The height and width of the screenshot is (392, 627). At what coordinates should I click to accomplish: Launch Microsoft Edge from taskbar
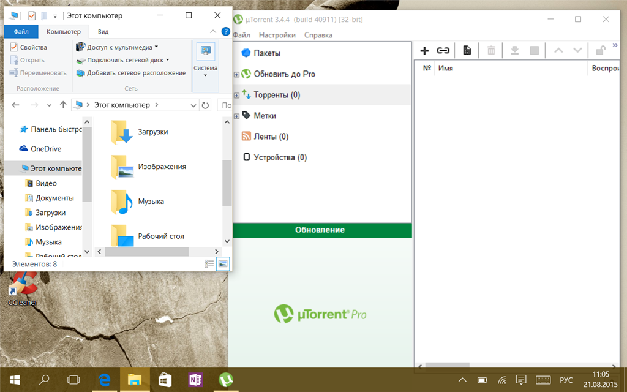(104, 380)
